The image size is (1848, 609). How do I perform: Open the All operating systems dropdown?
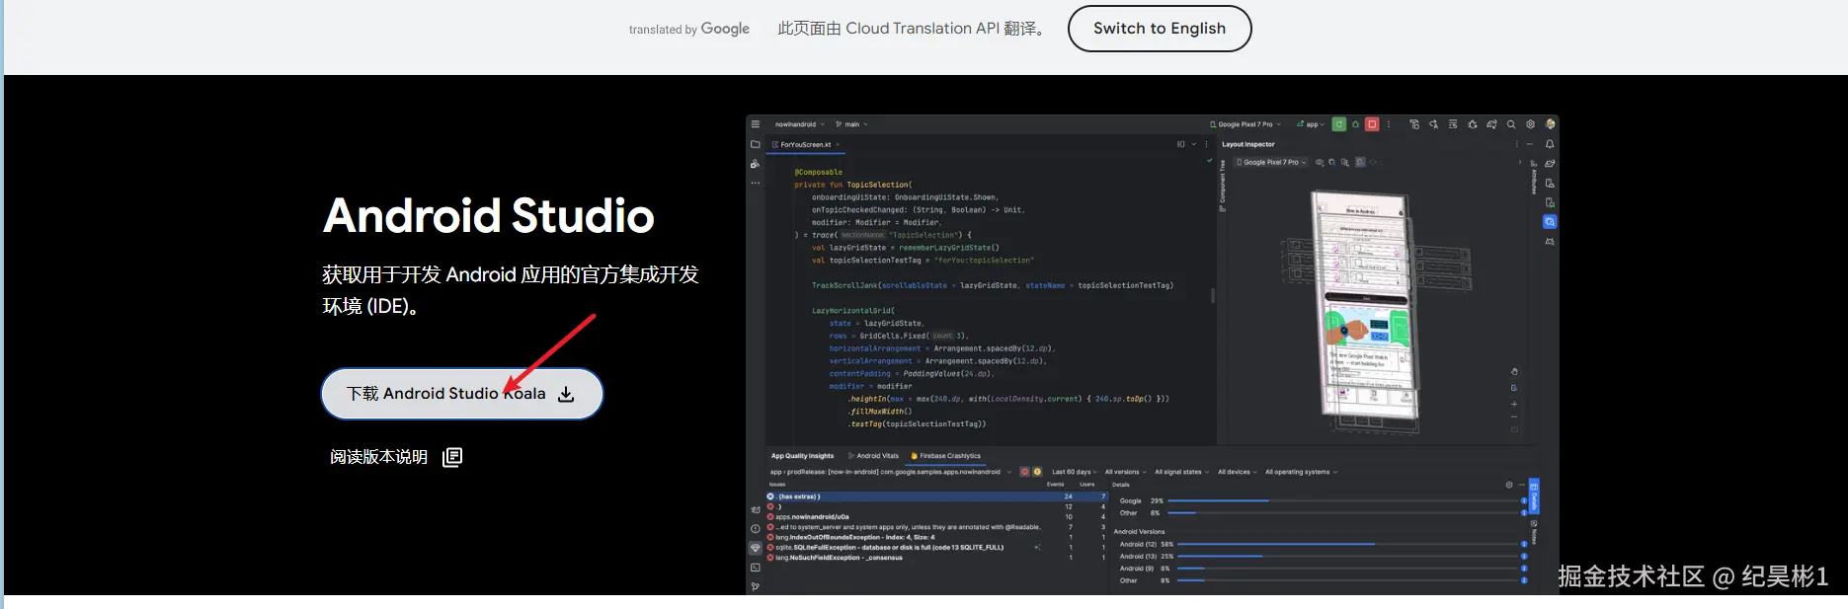1301,472
